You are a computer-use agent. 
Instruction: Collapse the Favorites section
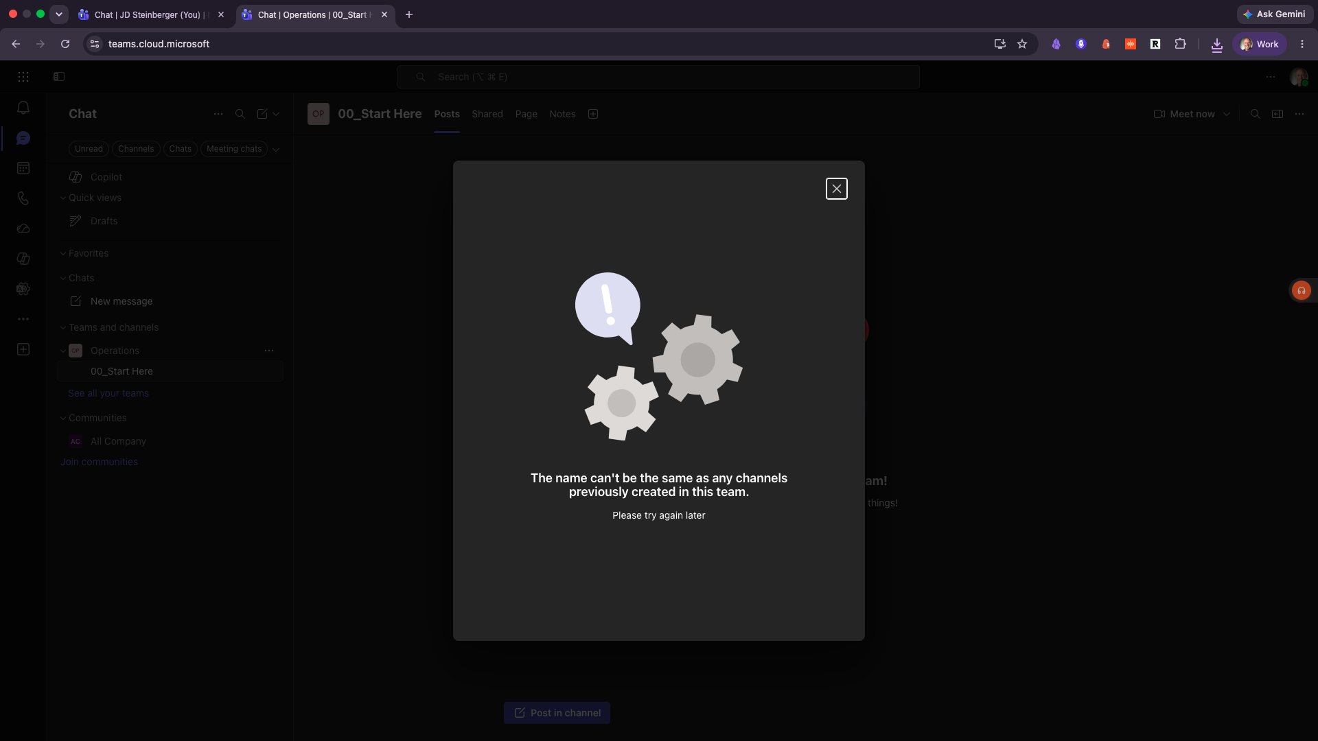click(63, 254)
